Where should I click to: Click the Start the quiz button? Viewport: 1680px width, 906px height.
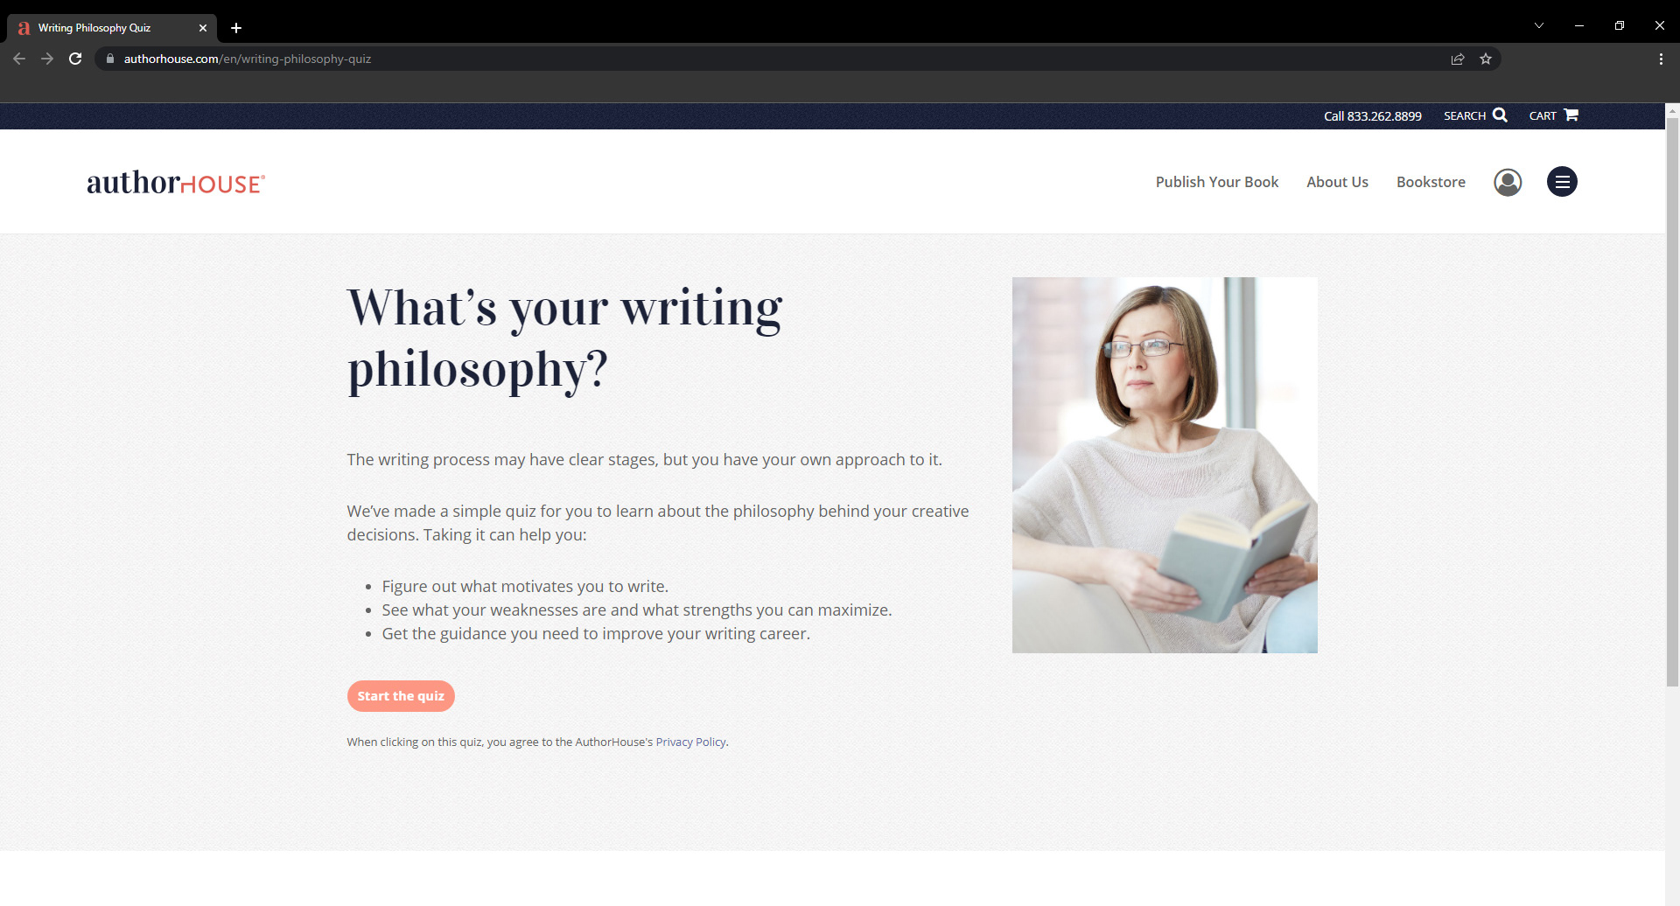point(401,696)
